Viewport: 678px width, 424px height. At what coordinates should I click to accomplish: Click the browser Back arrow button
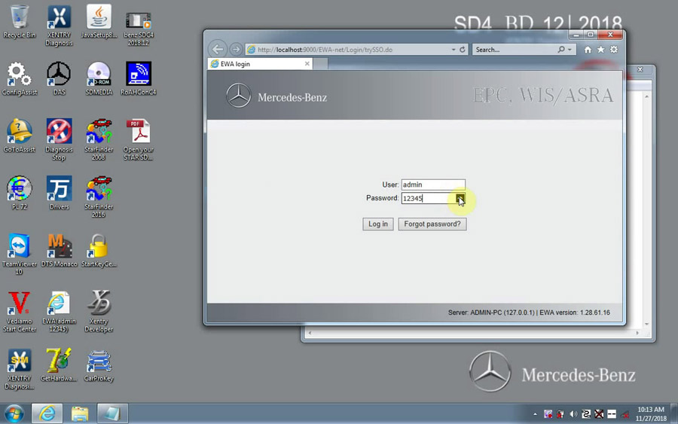tap(218, 49)
